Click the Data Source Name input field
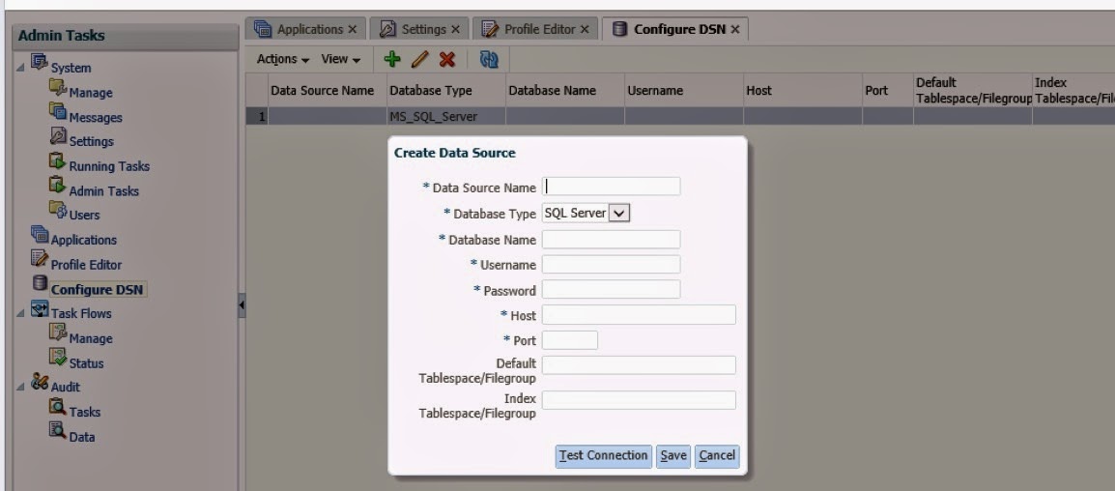 click(x=611, y=187)
